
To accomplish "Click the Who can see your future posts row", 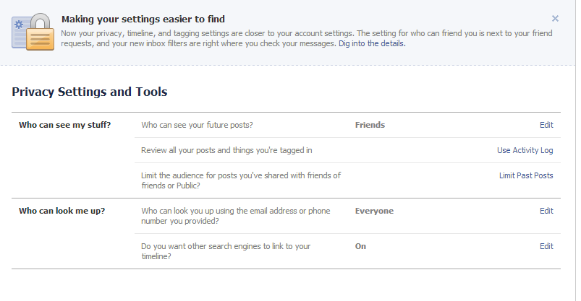I will 347,125.
